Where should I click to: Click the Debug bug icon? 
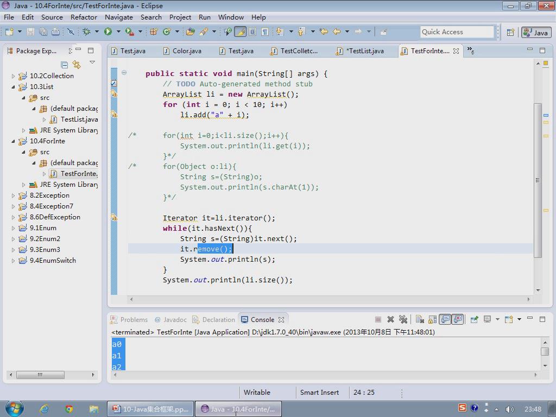click(x=86, y=32)
